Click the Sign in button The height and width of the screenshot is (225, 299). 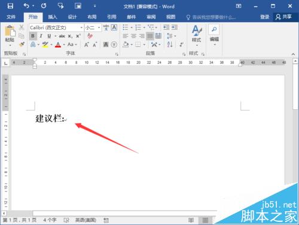click(x=265, y=17)
